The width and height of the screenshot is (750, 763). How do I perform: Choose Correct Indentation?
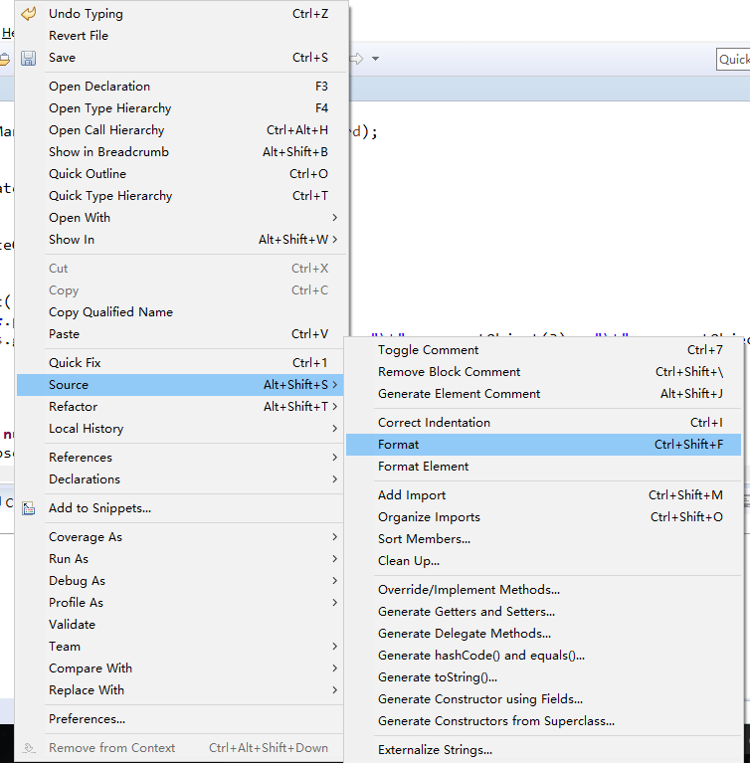pos(544,423)
